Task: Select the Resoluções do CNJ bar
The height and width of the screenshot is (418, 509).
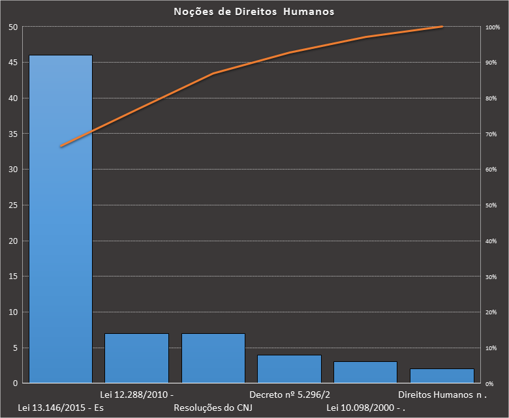Action: pos(213,358)
